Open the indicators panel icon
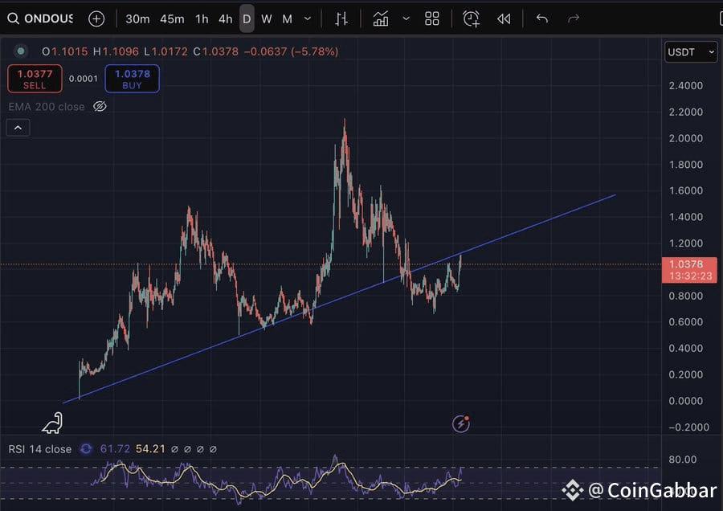The height and width of the screenshot is (511, 723). pyautogui.click(x=381, y=18)
